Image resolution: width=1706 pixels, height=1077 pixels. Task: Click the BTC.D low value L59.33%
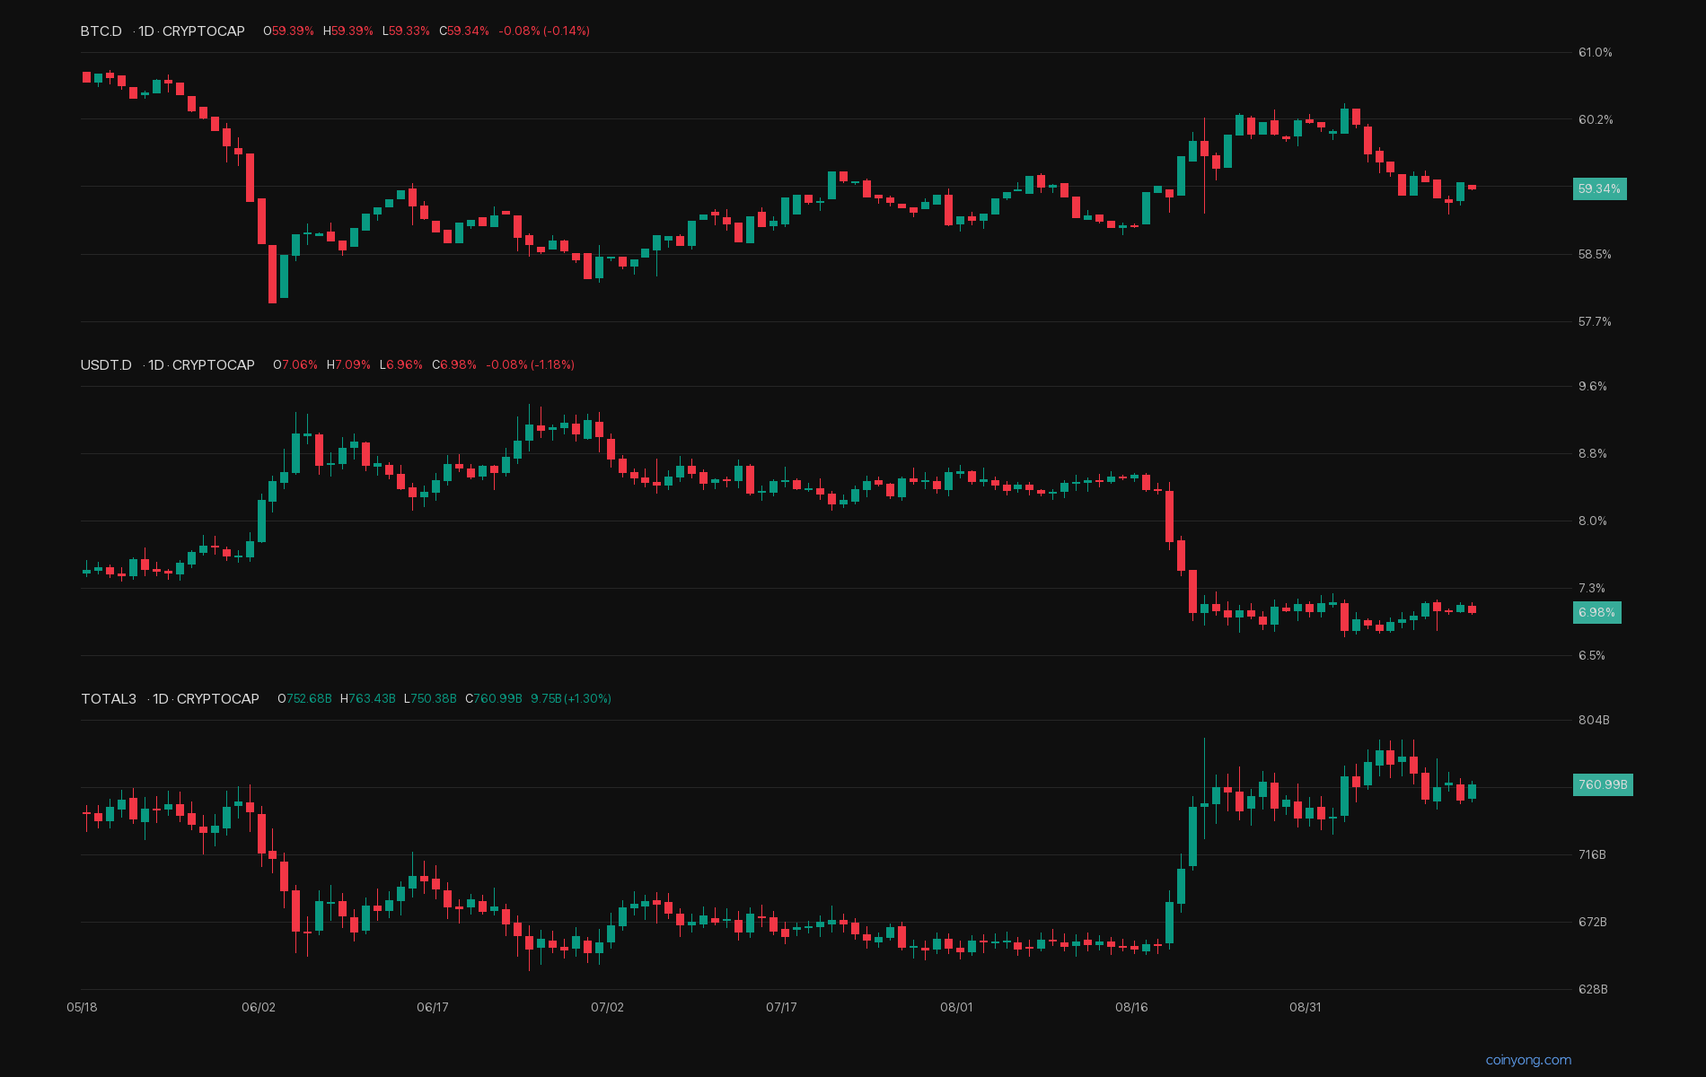pos(406,31)
